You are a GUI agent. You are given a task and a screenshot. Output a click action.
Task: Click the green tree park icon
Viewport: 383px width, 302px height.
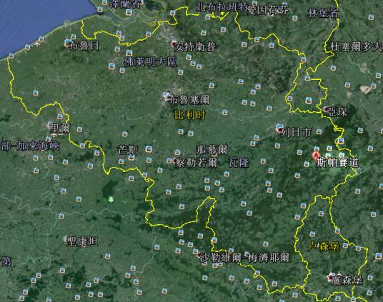coord(111,199)
